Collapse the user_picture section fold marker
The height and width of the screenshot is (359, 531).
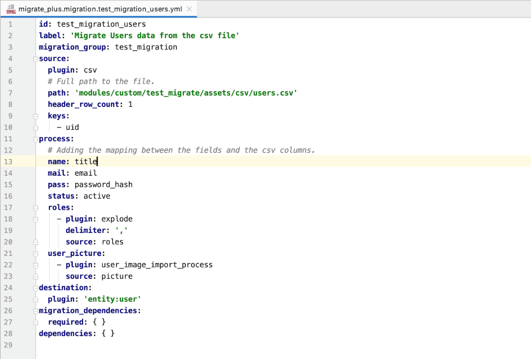pos(36,253)
